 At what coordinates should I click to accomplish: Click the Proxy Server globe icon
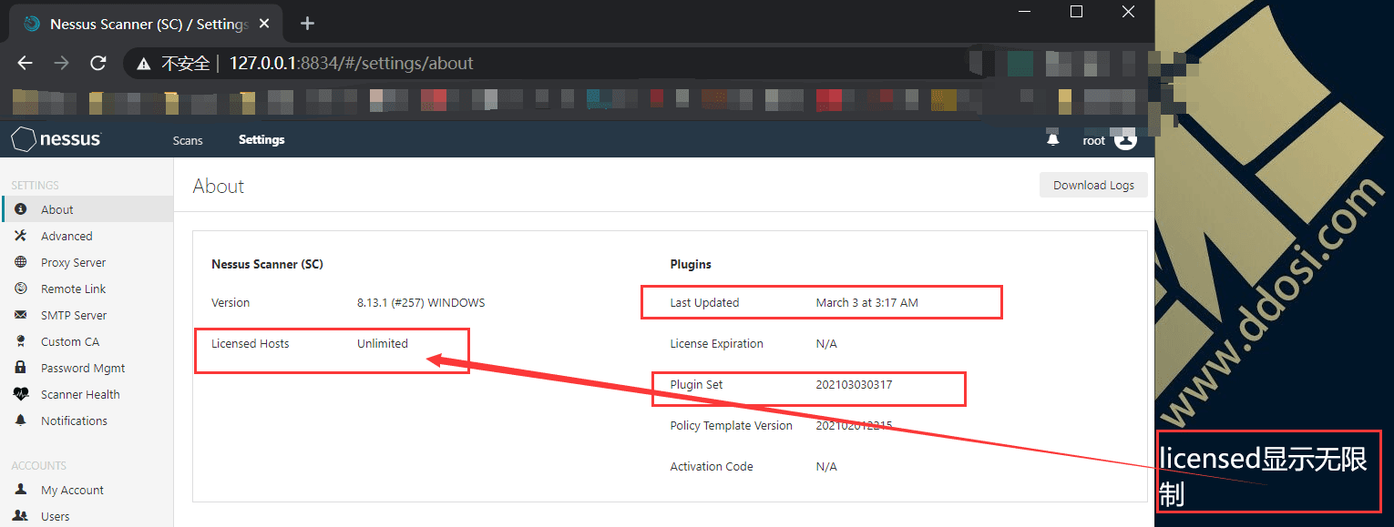(21, 262)
